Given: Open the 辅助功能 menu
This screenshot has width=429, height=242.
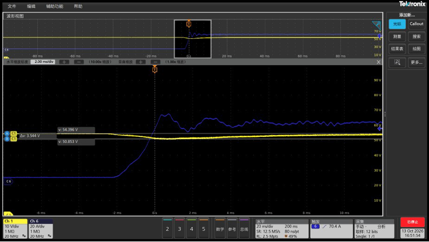Looking at the screenshot, I should (55, 6).
